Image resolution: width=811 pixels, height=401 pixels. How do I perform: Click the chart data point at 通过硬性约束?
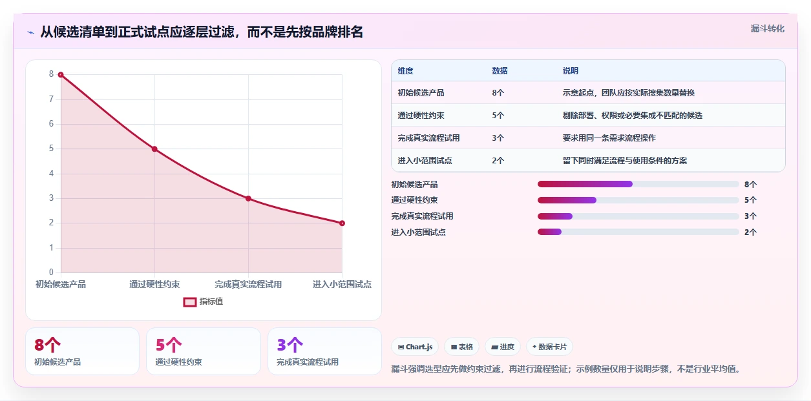coord(154,149)
